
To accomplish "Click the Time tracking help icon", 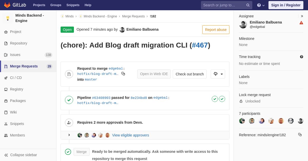I will (x=302, y=57).
